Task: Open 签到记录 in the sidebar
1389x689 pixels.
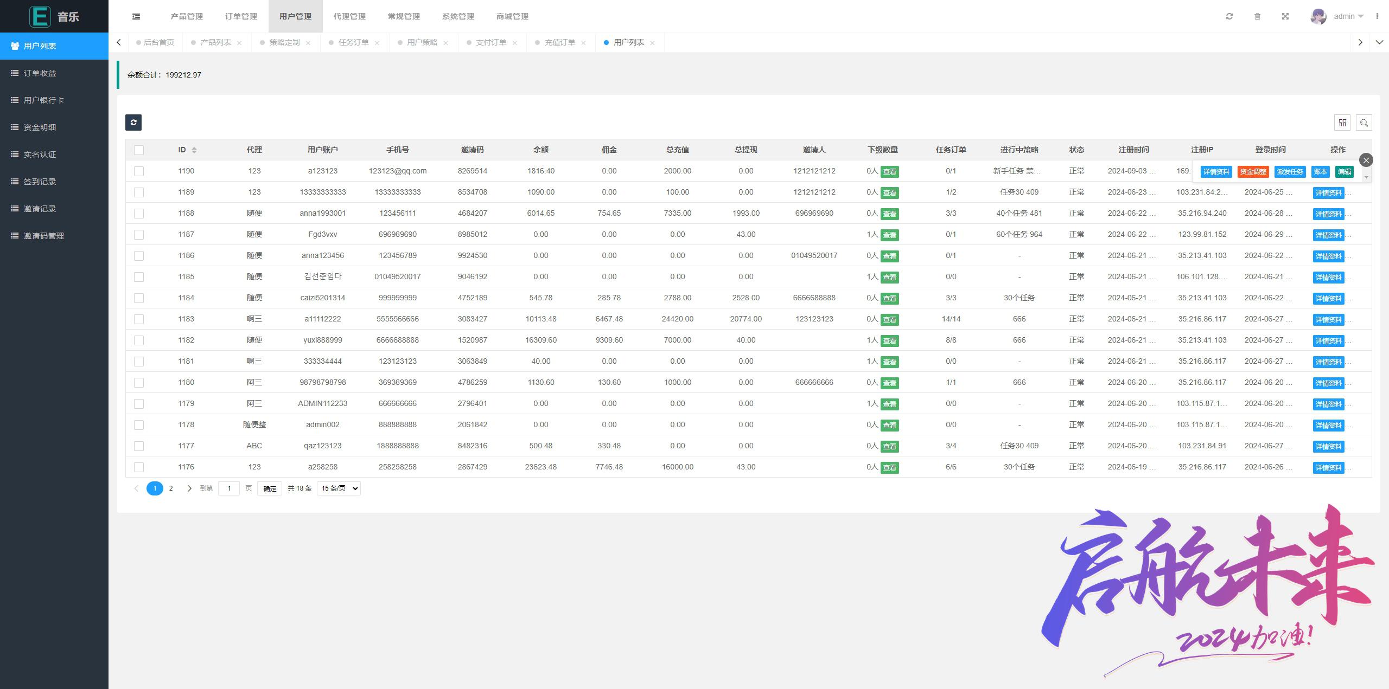Action: (x=54, y=182)
